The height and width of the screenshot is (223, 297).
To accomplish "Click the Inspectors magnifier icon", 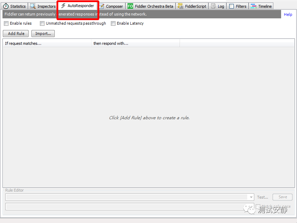I will pyautogui.click(x=33, y=6).
